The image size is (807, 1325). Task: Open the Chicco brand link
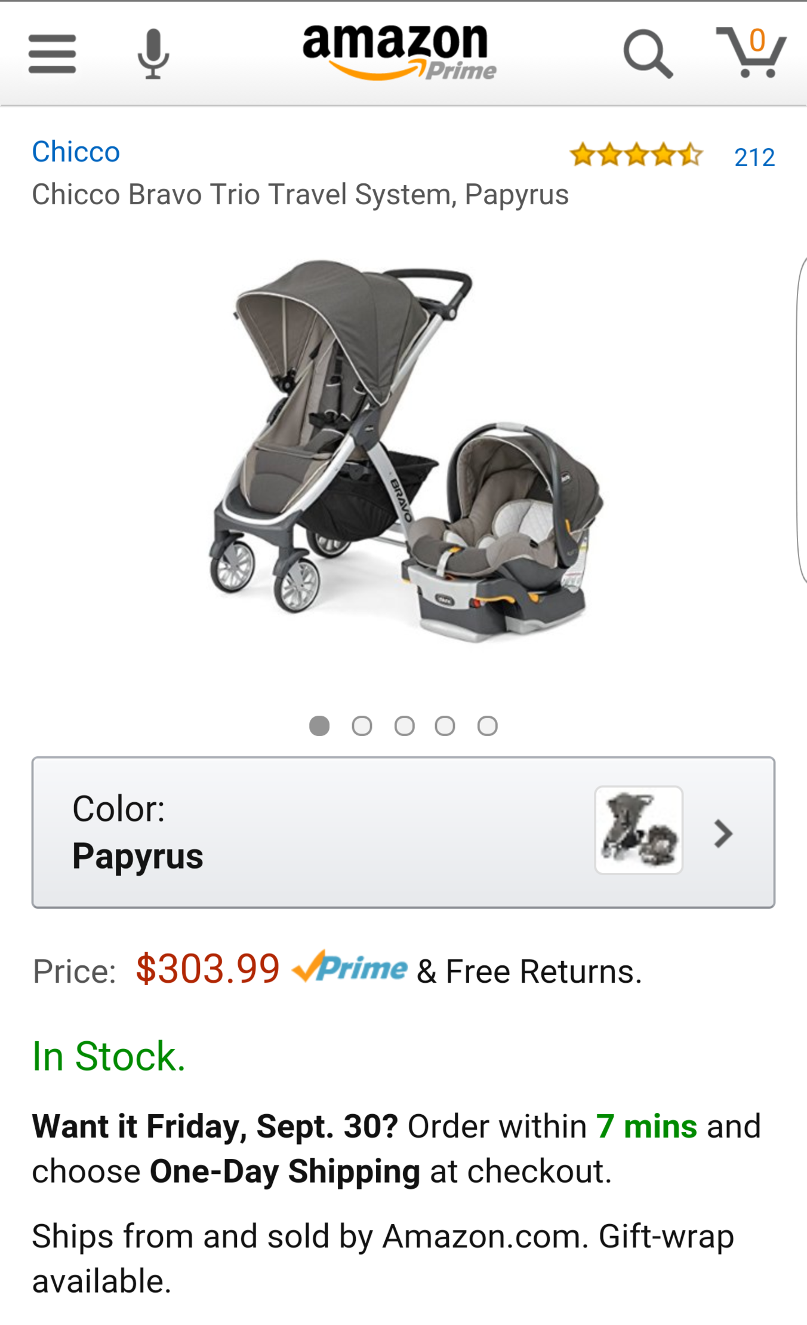[x=76, y=152]
